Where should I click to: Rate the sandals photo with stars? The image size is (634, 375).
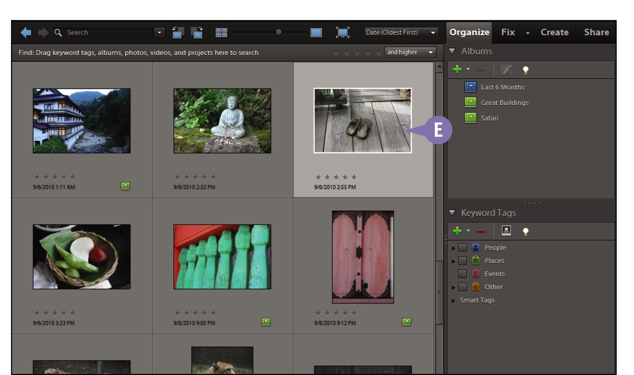coord(336,178)
